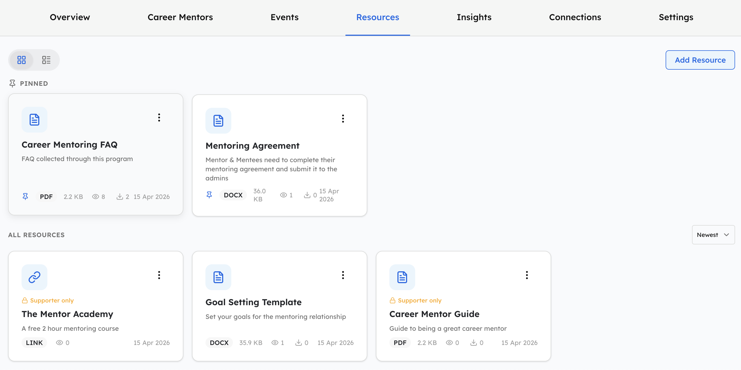
Task: Open Career Mentor Guide kebab menu
Action: [527, 275]
